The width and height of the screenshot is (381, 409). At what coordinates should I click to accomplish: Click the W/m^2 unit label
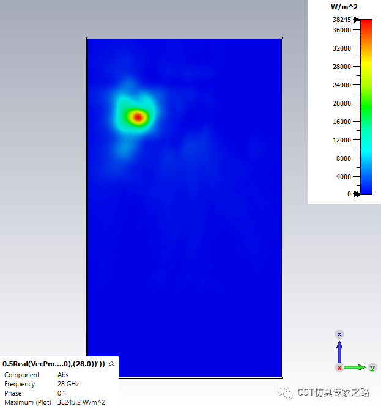344,7
